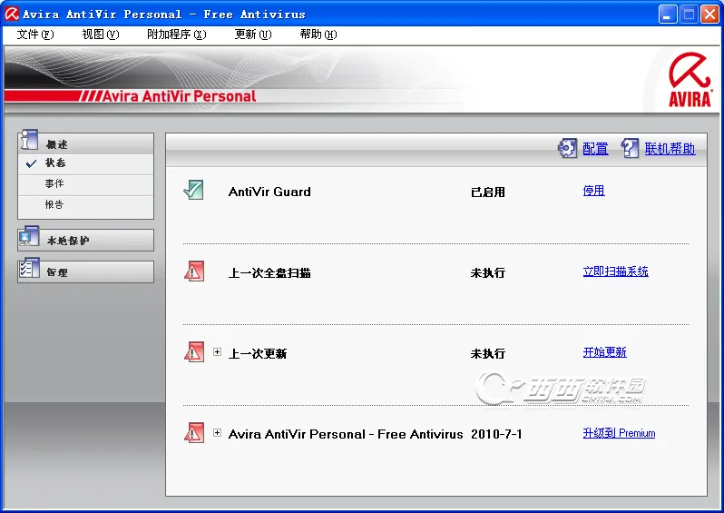Click the 管理 checklist icon in sidebar
This screenshot has height=513, width=724.
(x=29, y=271)
